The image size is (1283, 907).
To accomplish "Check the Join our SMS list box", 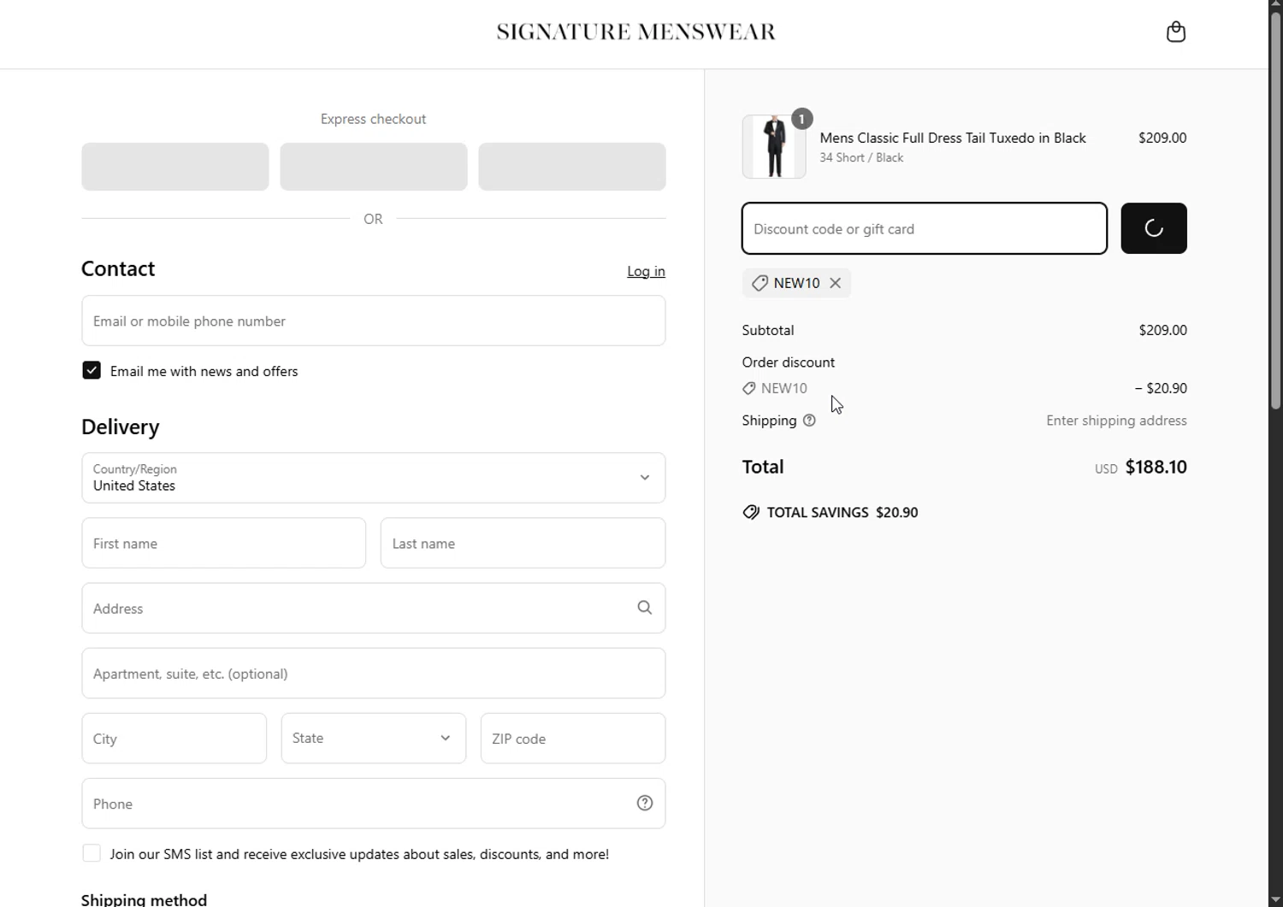I will click(x=92, y=853).
